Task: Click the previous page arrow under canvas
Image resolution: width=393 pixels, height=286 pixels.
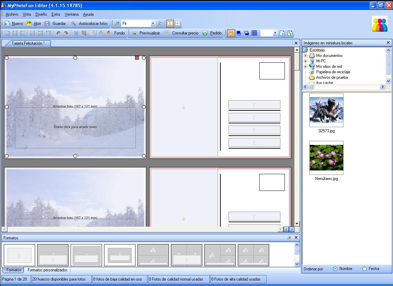Action: 287,229
